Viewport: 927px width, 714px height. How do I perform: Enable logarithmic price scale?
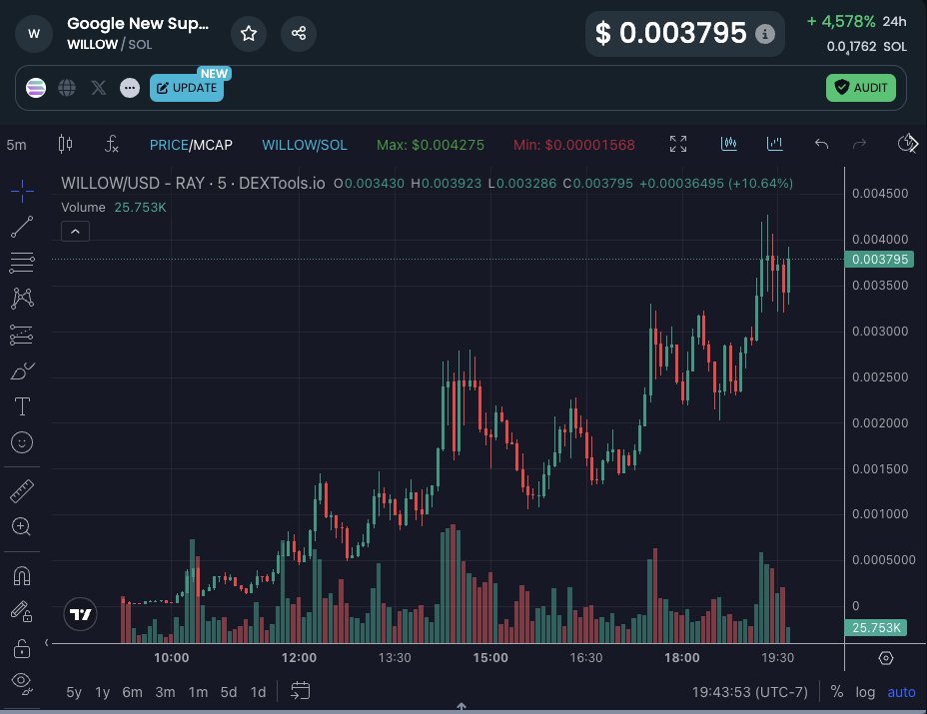(865, 691)
